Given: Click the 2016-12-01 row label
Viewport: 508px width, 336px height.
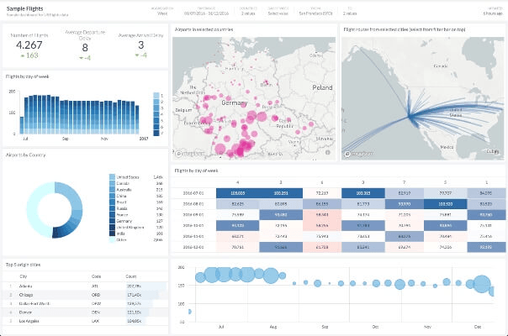Looking at the screenshot, I should pos(193,247).
